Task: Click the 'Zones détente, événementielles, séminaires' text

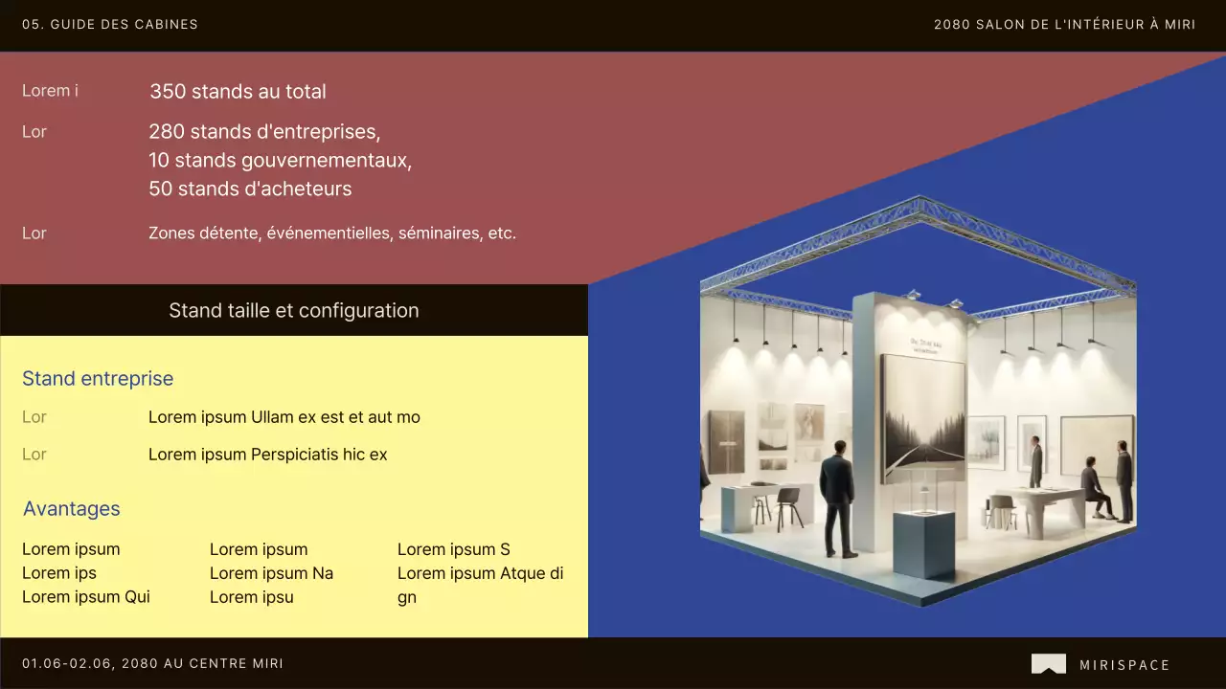Action: point(332,233)
